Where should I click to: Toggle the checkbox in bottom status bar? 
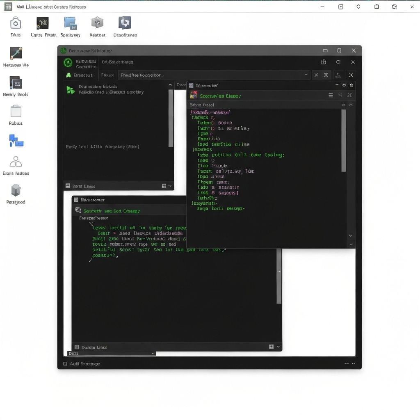[65, 364]
